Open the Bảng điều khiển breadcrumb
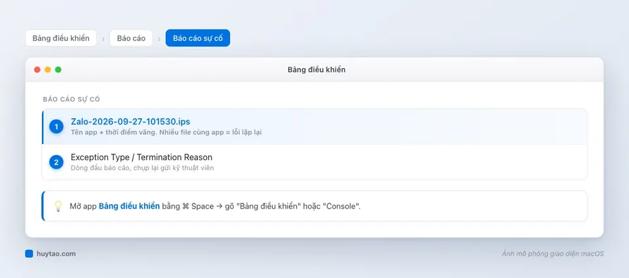 (61, 38)
